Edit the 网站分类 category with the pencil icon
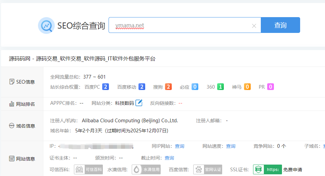 (139, 103)
